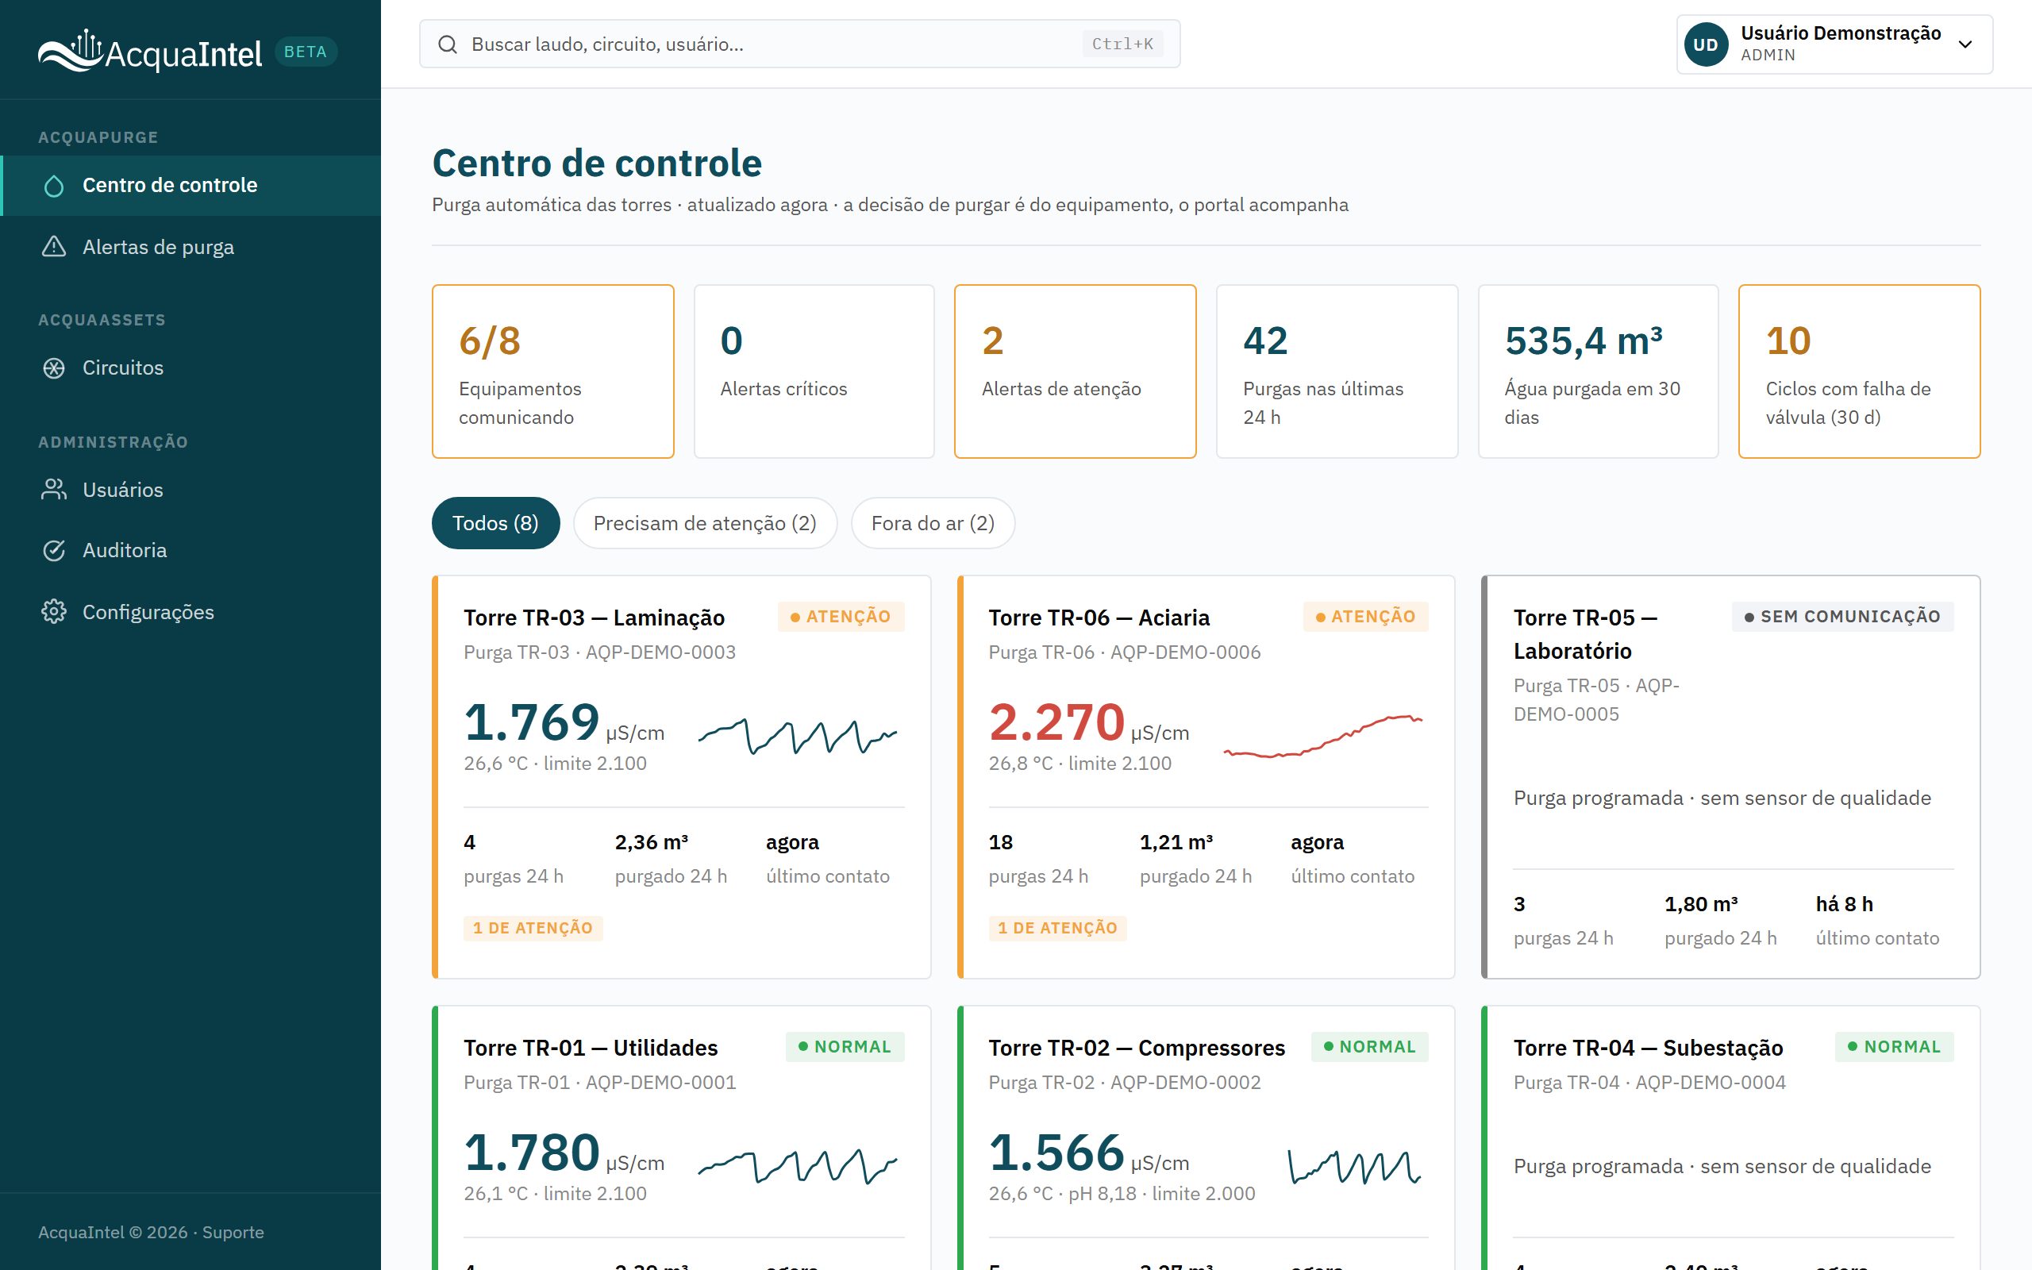2032x1270 pixels.
Task: Click the TR-02 conductivity sparkline chart
Action: 1354,1167
